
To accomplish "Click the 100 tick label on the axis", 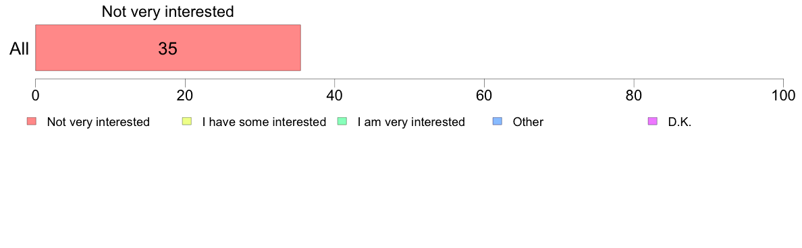I will (783, 95).
